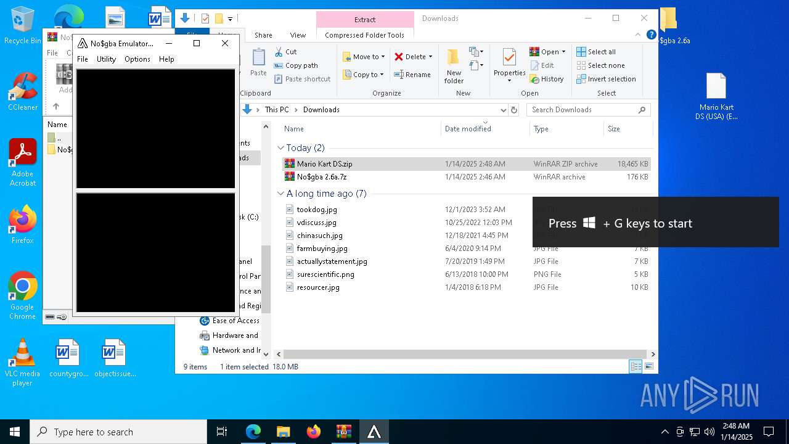Click Select all

[x=596, y=52]
